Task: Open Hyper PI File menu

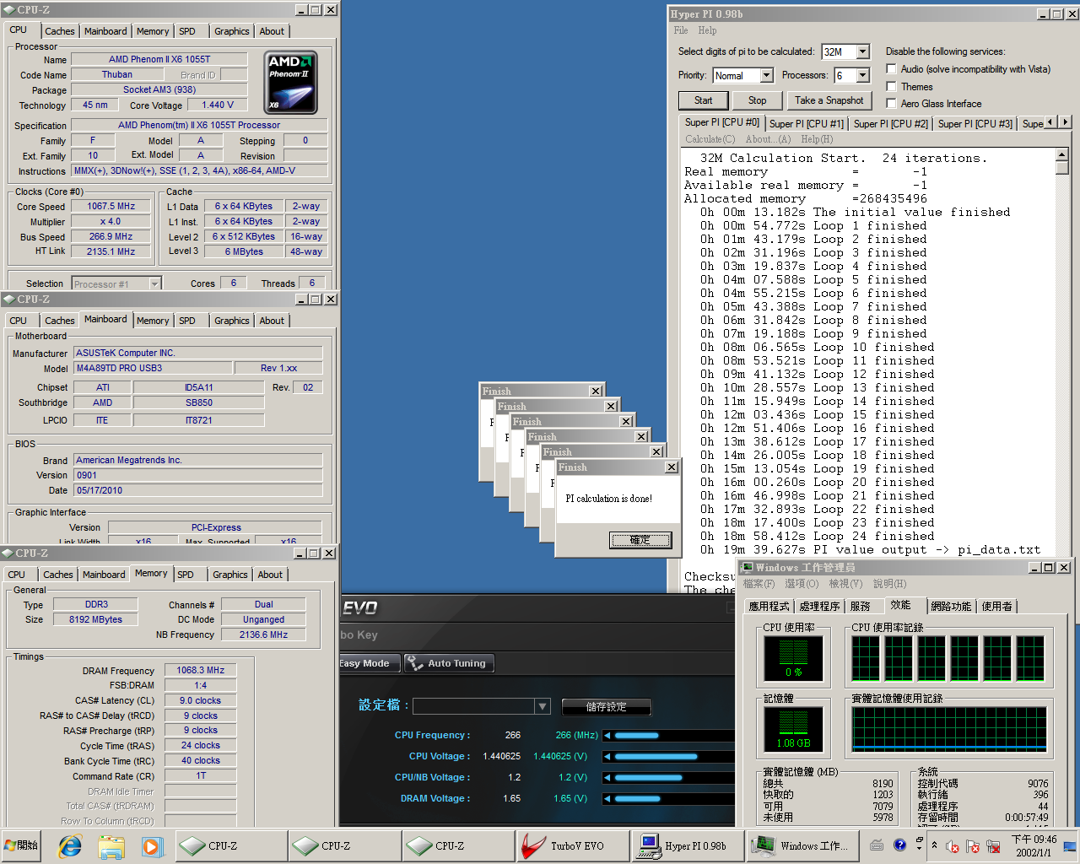Action: click(681, 30)
